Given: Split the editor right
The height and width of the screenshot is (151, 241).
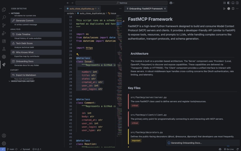Looking at the screenshot, I should (x=233, y=9).
